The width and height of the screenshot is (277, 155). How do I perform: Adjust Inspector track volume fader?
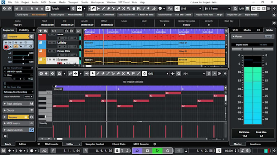(29, 55)
